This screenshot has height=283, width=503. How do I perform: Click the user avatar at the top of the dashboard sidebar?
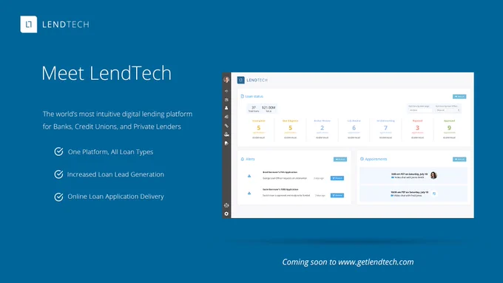pyautogui.click(x=226, y=80)
